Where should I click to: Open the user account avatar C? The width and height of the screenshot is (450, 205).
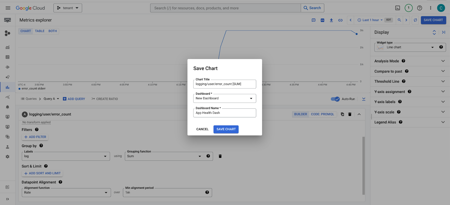(x=441, y=8)
